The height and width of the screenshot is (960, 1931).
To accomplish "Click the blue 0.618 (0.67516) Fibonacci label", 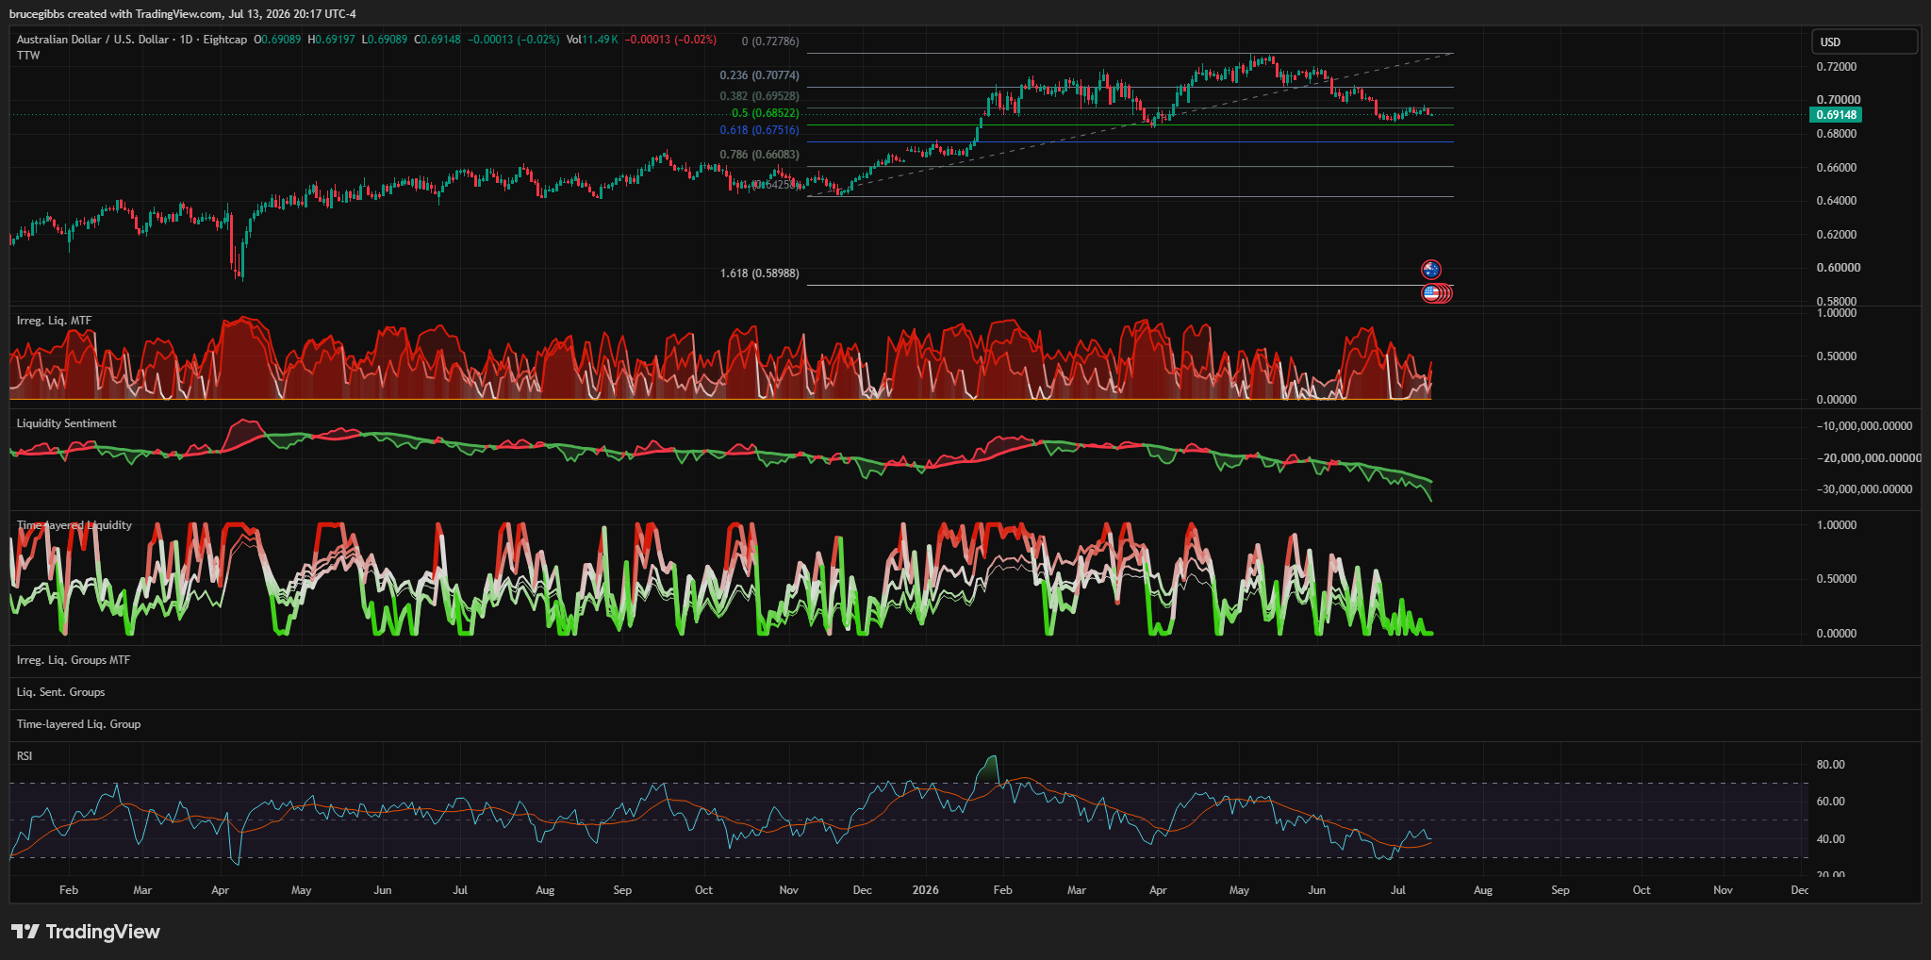I will point(759,130).
